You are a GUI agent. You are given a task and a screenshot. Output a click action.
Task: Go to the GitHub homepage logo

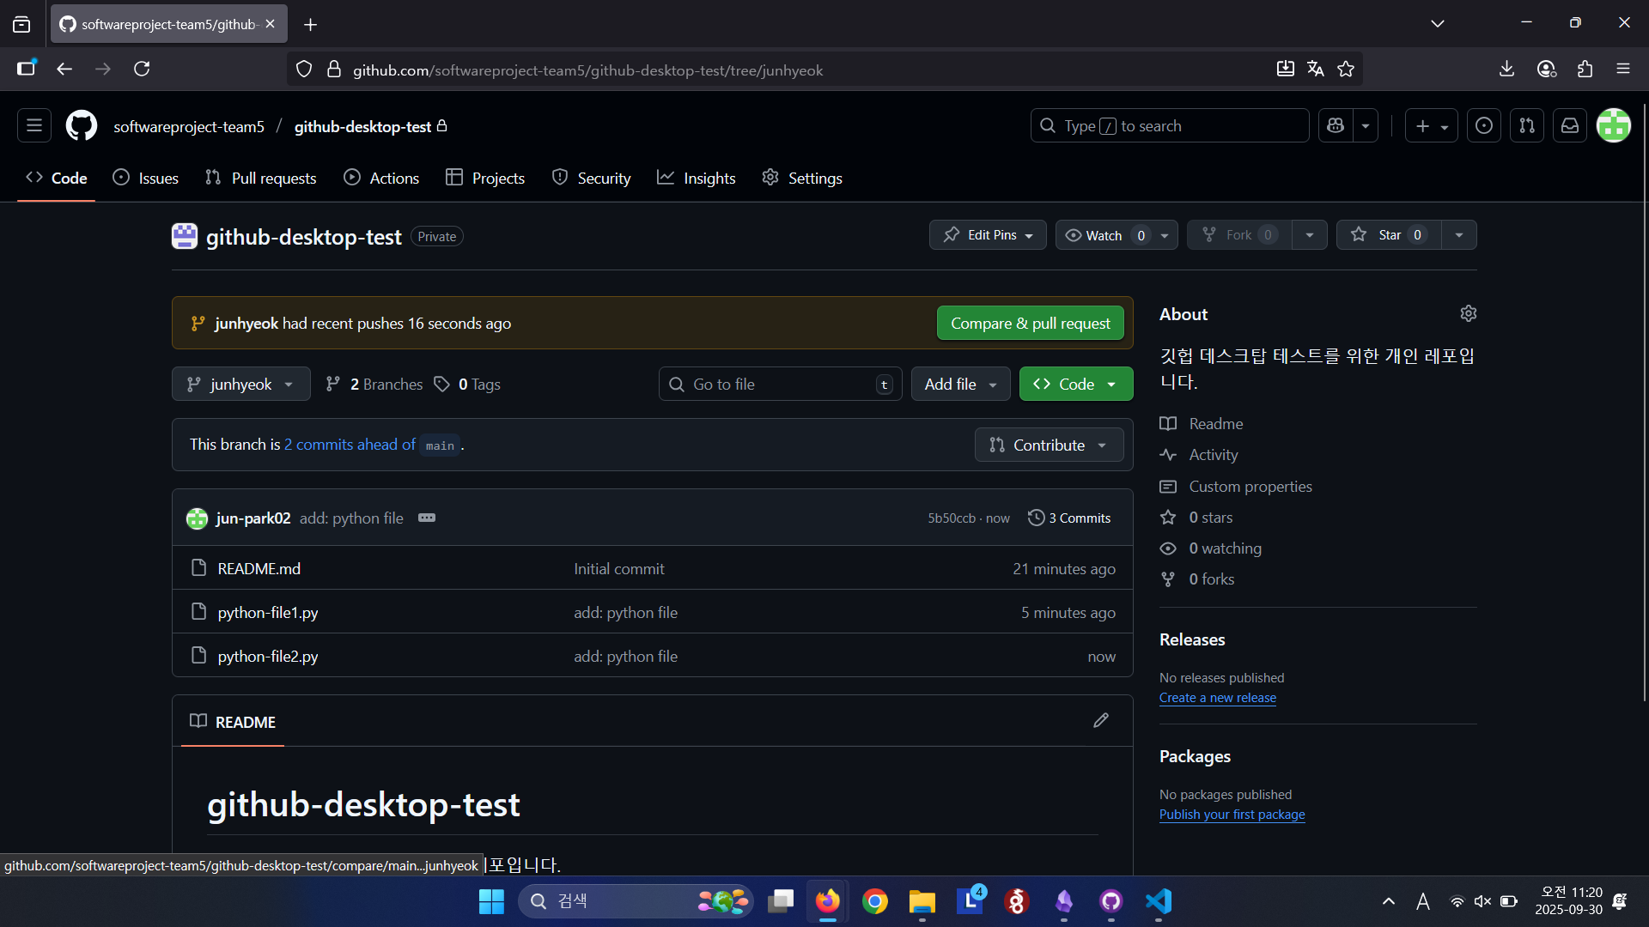[82, 126]
